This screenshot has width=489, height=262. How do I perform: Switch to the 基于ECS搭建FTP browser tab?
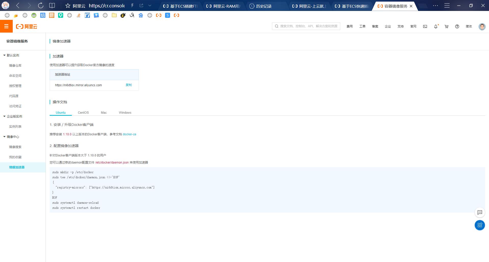pyautogui.click(x=181, y=6)
